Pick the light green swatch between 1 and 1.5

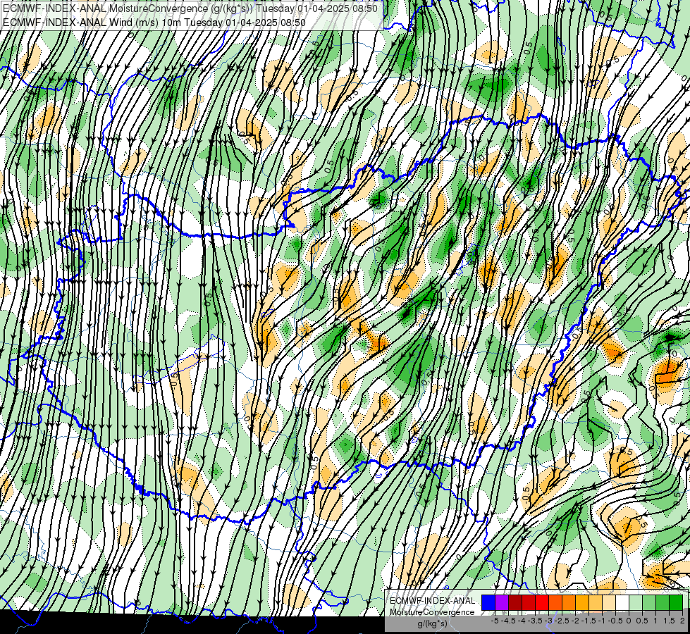pyautogui.click(x=649, y=603)
